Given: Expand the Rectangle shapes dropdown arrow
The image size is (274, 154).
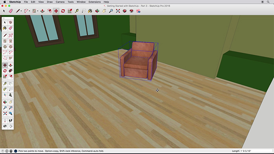Looking at the screenshot, I should coord(37,11).
